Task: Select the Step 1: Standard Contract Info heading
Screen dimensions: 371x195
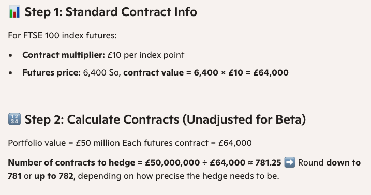Action: (x=111, y=12)
